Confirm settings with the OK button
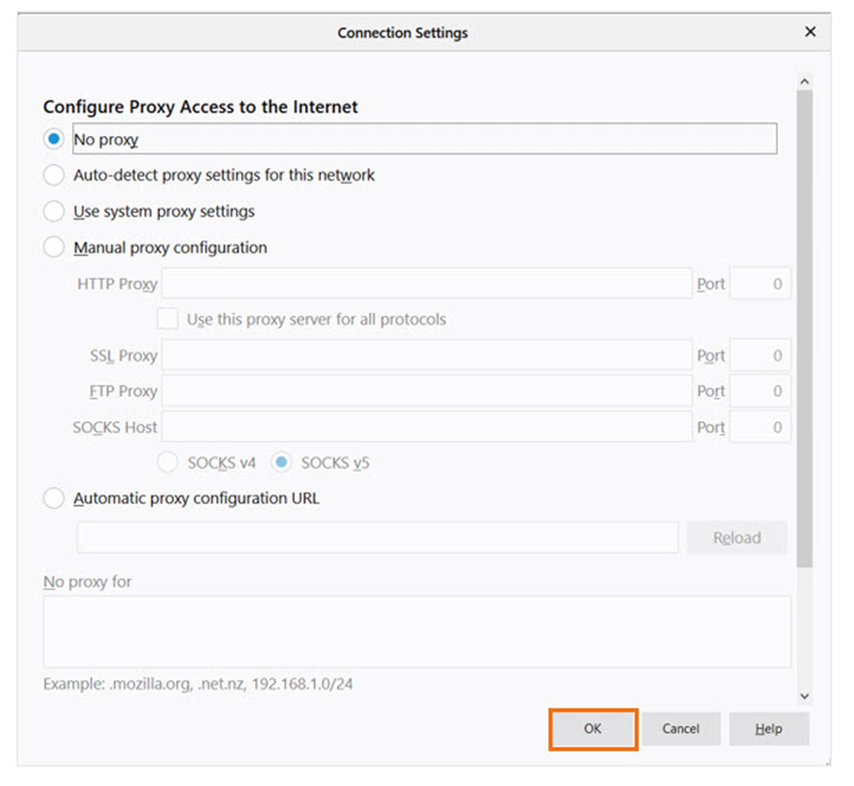Viewport: 854px width, 786px height. point(592,728)
